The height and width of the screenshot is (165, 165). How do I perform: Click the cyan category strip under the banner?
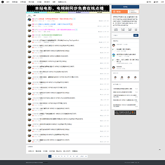tap(37, 12)
